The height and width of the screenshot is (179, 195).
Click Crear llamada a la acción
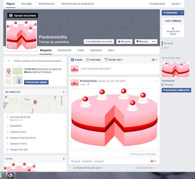[x=99, y=42]
